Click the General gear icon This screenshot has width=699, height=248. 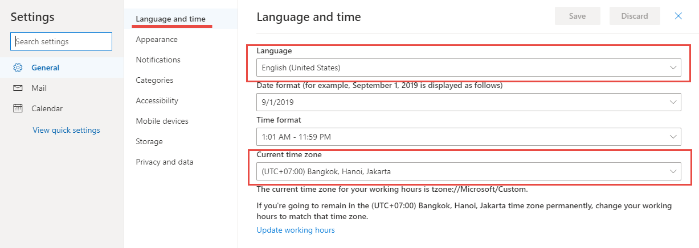(18, 68)
